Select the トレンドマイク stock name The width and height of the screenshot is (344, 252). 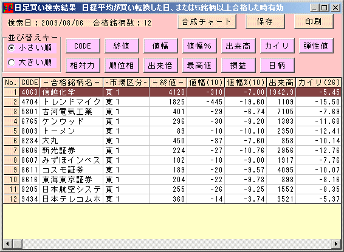72,102
